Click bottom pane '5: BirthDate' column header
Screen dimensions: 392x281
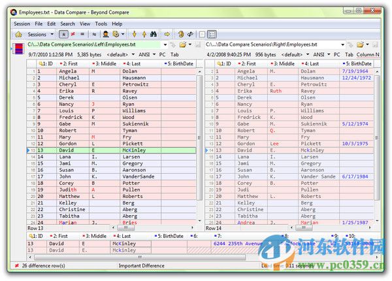(169, 236)
